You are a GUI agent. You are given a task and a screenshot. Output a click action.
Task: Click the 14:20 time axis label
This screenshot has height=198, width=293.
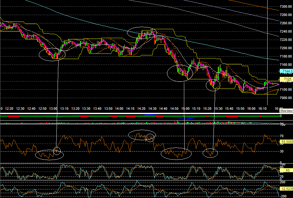(x=141, y=109)
